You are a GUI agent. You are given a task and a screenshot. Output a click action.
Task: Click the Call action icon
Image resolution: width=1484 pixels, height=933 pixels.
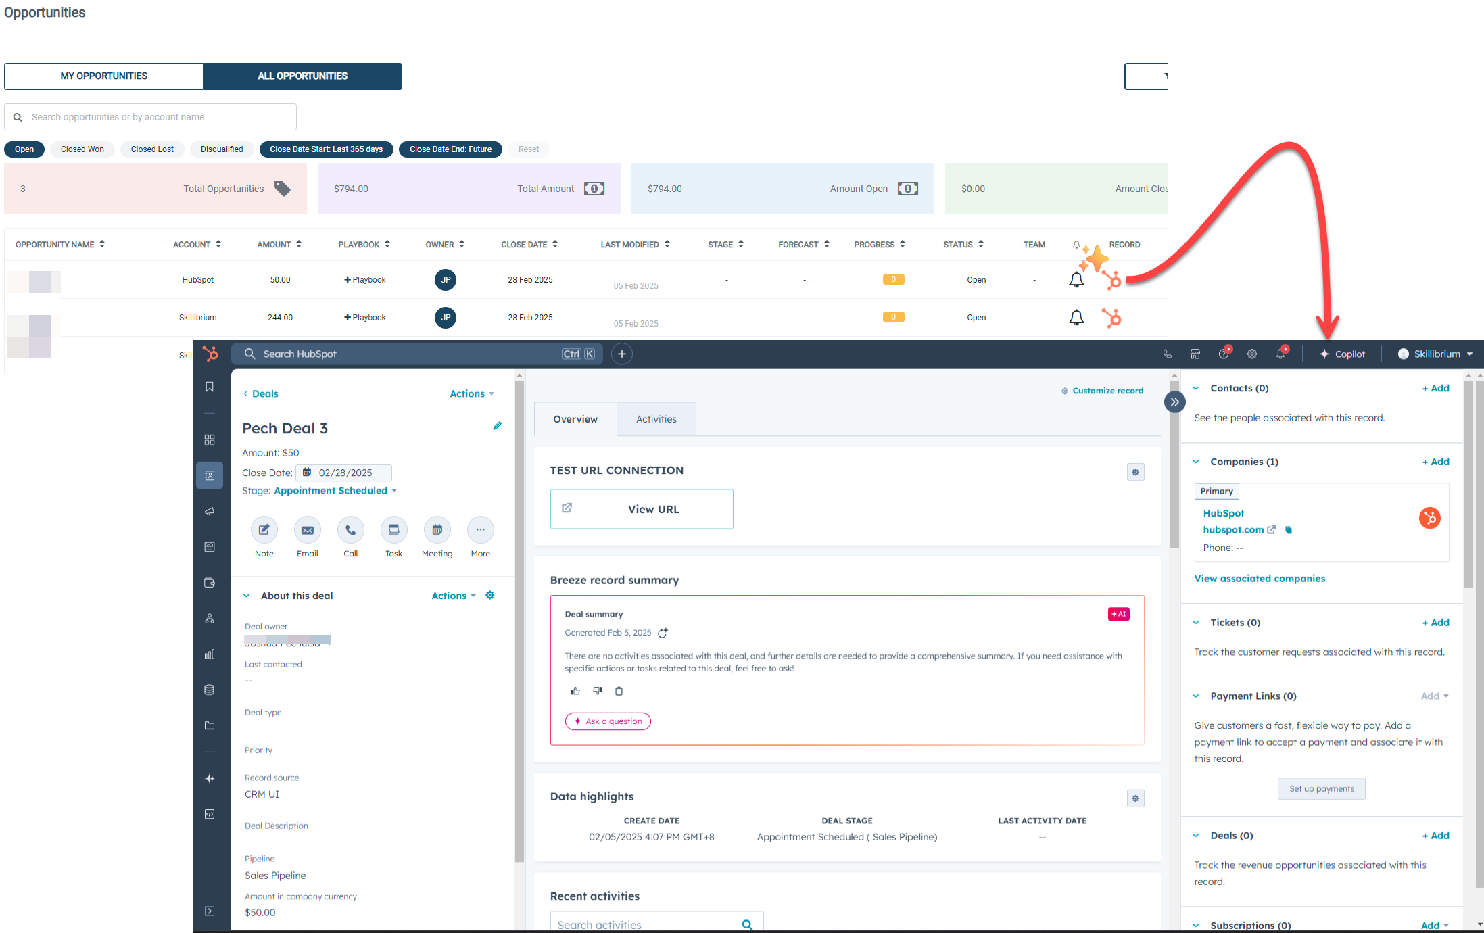coord(350,530)
